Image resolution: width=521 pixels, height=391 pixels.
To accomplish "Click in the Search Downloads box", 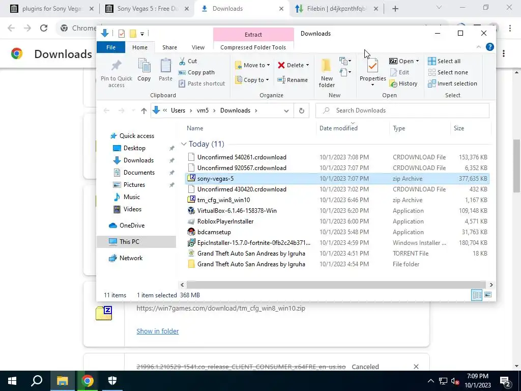I will (x=402, y=110).
